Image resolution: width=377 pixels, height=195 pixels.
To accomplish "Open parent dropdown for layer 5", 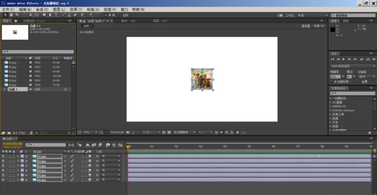I will [111, 175].
